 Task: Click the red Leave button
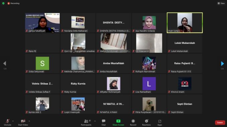[220, 123]
